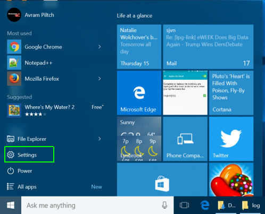The height and width of the screenshot is (214, 265).
Task: Click the microphone icon in search box
Action: [164, 205]
